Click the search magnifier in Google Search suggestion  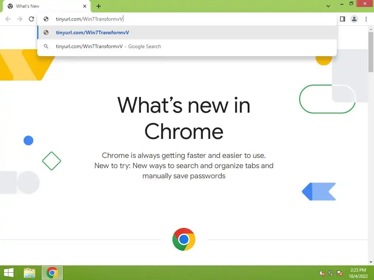(46, 46)
